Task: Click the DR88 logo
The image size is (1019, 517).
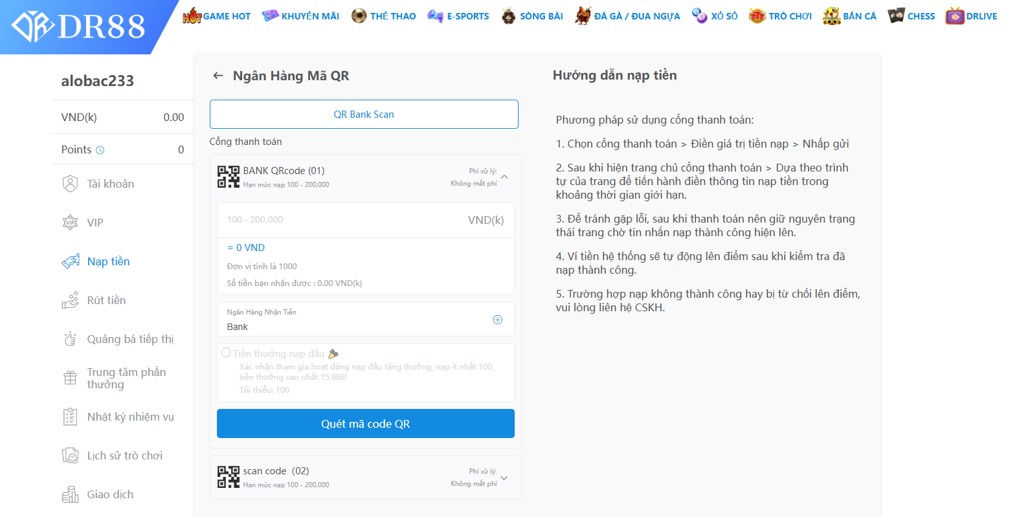Action: 79,27
